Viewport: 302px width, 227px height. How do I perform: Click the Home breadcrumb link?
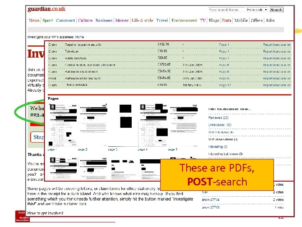pos(80,37)
